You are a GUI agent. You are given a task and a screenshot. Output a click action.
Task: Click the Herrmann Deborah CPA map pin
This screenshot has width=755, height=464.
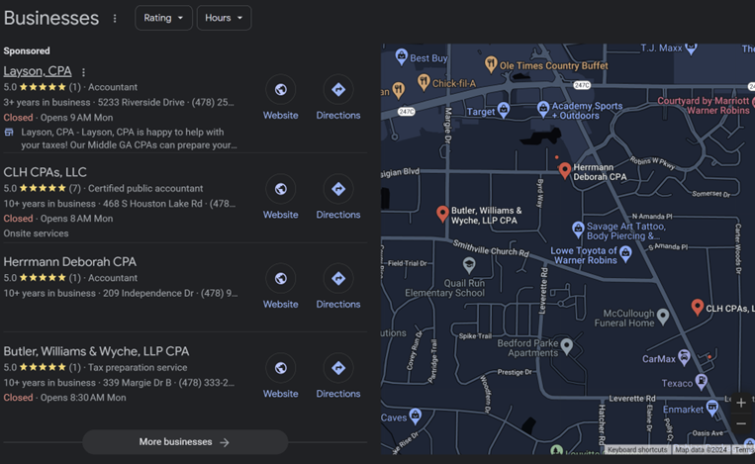tap(564, 170)
